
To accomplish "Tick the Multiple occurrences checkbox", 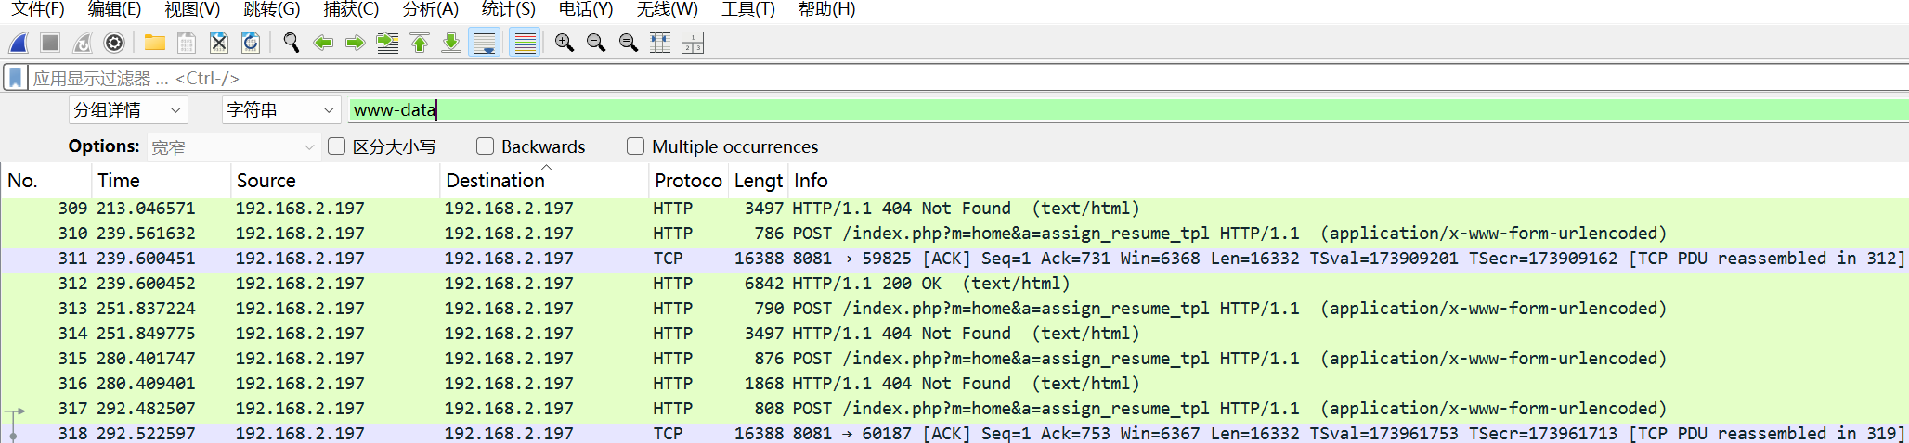I will [x=635, y=146].
